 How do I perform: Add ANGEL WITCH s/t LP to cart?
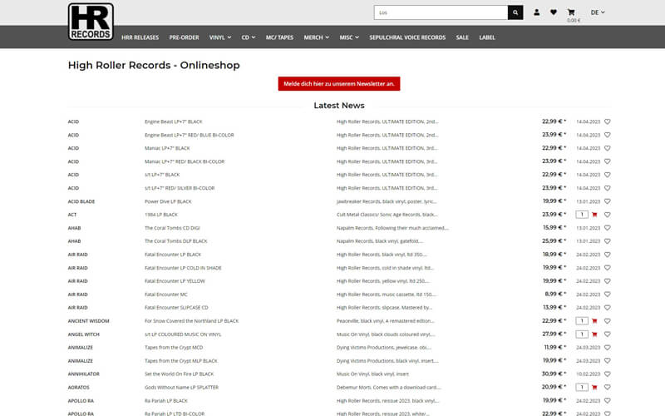coord(594,334)
